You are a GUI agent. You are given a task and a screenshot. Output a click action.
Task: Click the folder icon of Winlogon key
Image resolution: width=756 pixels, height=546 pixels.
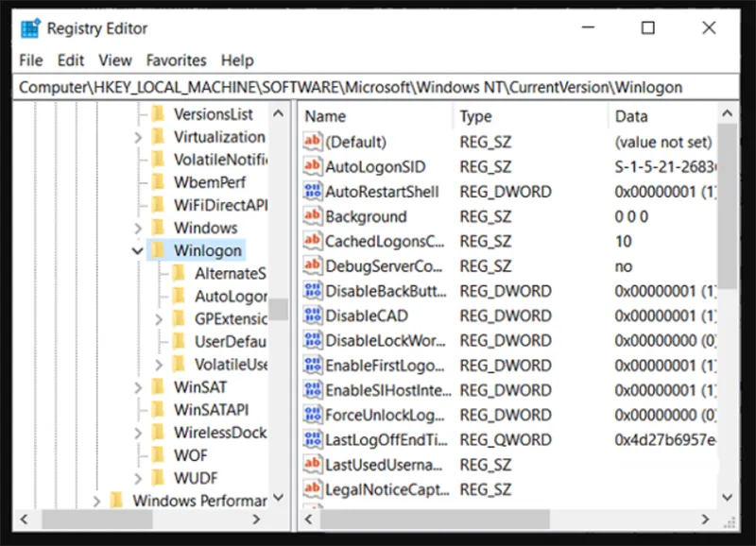pyautogui.click(x=158, y=250)
